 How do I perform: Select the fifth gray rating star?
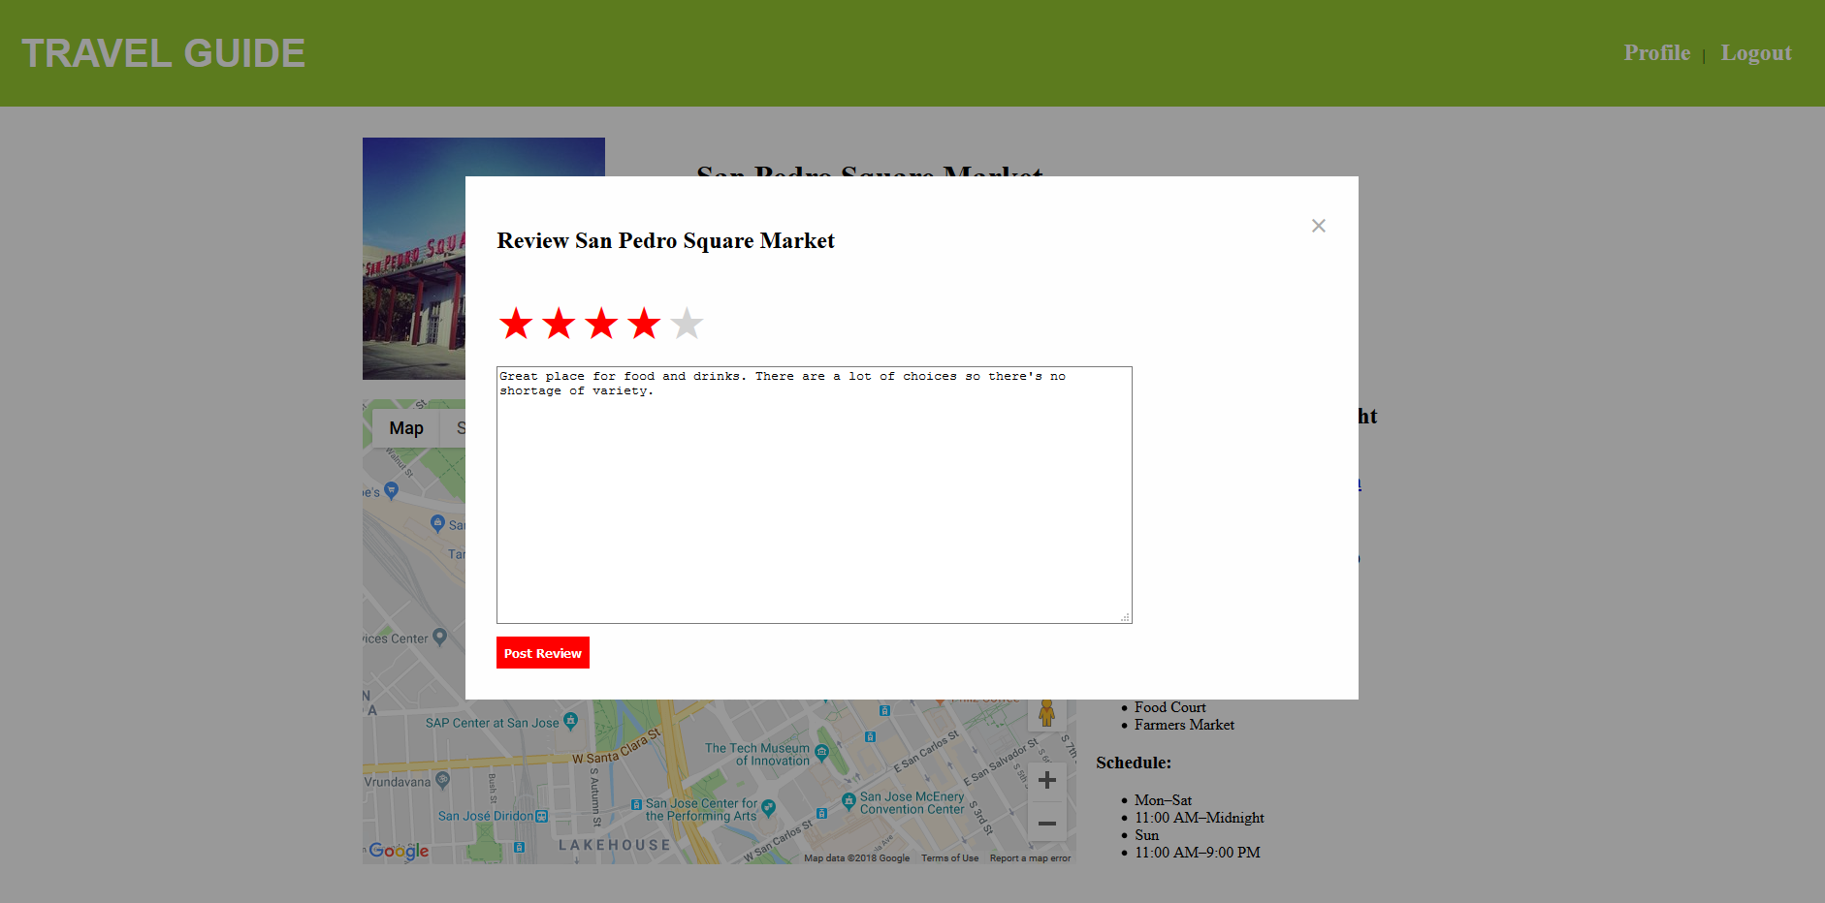point(687,324)
